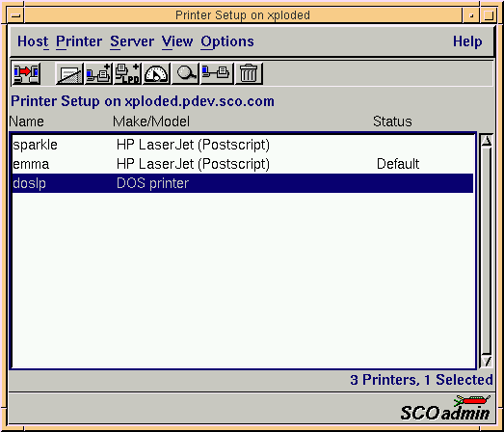The width and height of the screenshot is (504, 432).
Task: Click the open host icon with red arrow
Action: [26, 74]
